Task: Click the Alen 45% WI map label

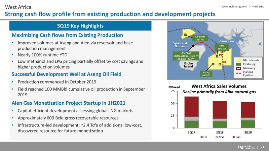Action: [222, 47]
